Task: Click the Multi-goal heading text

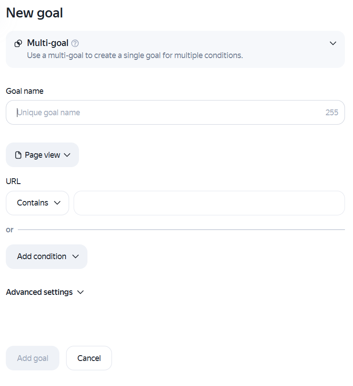Action: [48, 43]
